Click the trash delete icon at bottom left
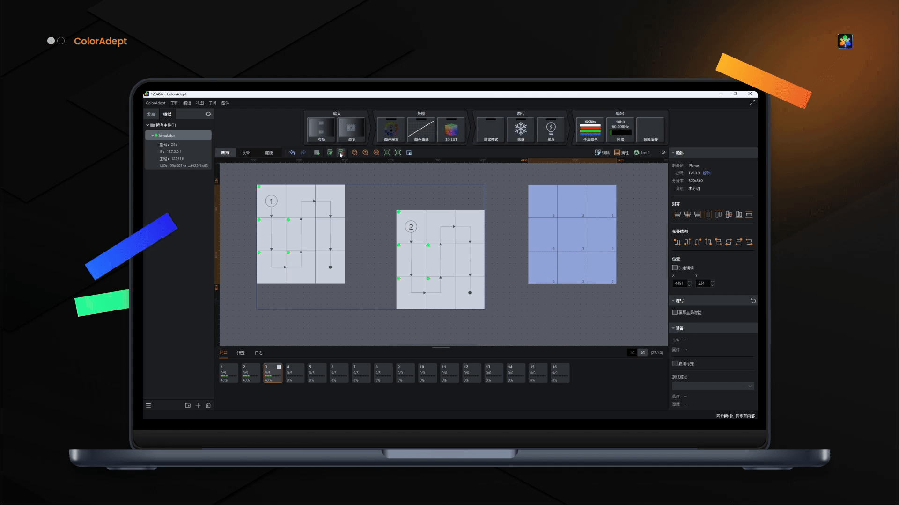Screen dimensions: 899x505 208,405
